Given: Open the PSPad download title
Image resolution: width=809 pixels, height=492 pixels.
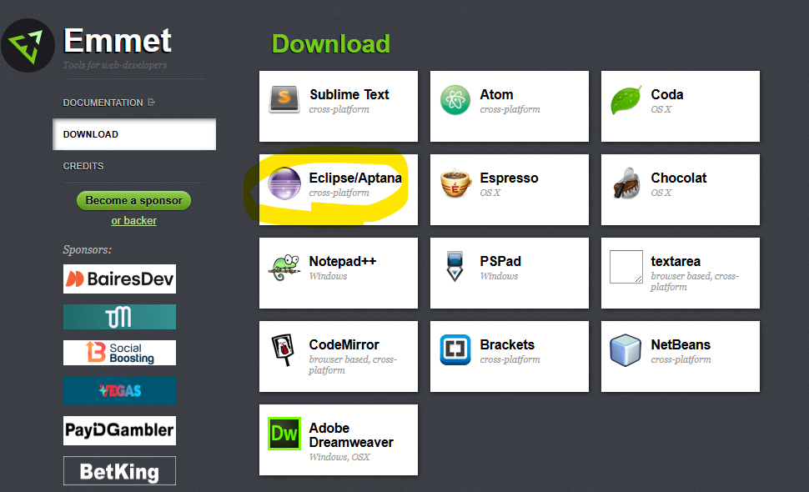Looking at the screenshot, I should [x=500, y=261].
